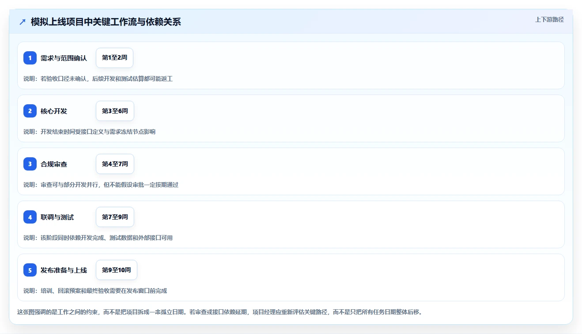Image resolution: width=582 pixels, height=334 pixels.
Task: Click the 第7至9周 week chip
Action: (x=115, y=217)
